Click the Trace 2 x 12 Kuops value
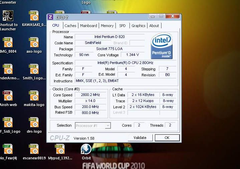The width and height of the screenshot is (240, 169). (x=143, y=101)
